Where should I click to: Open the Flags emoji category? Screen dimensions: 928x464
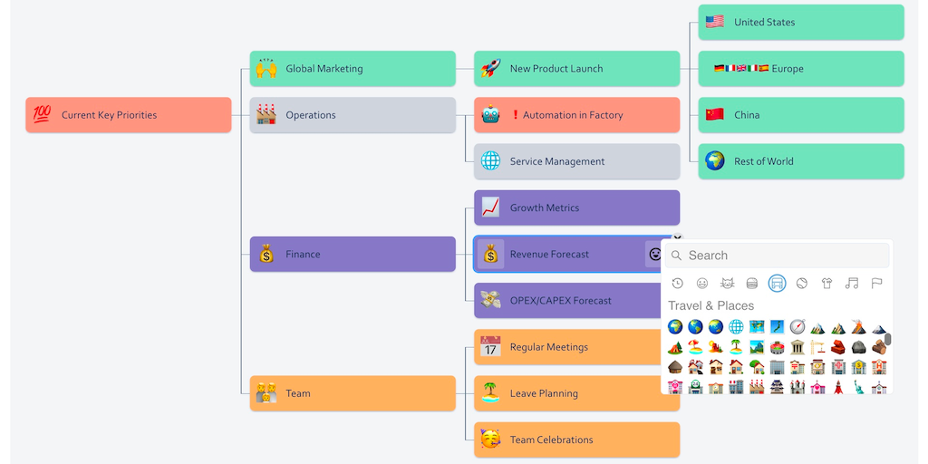[876, 284]
